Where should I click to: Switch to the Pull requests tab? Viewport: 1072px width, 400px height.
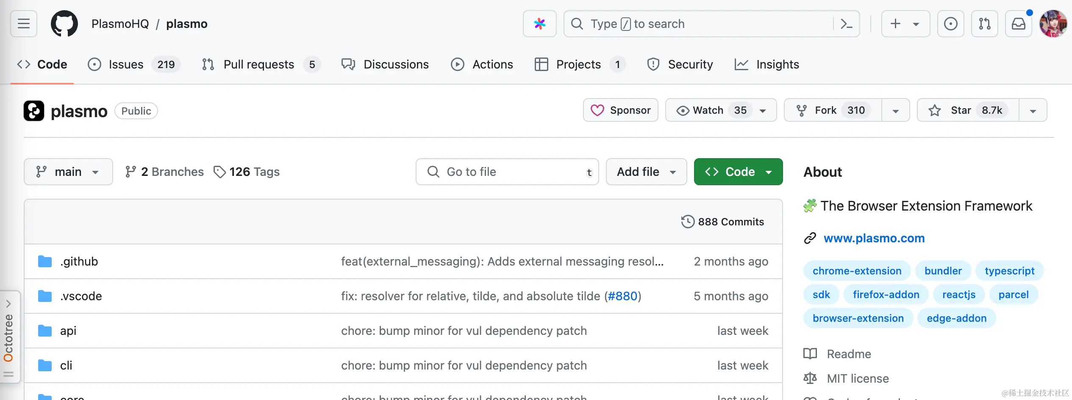[261, 64]
